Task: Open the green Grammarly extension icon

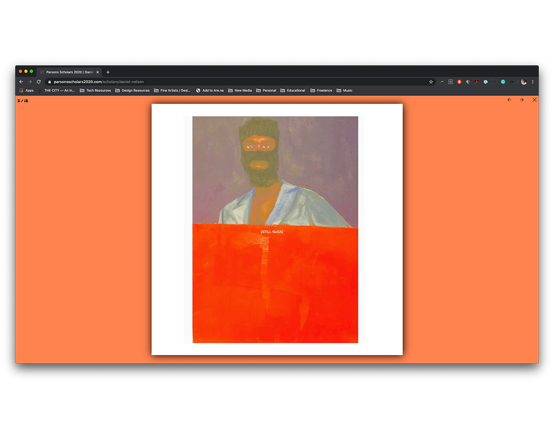Action: tap(503, 82)
